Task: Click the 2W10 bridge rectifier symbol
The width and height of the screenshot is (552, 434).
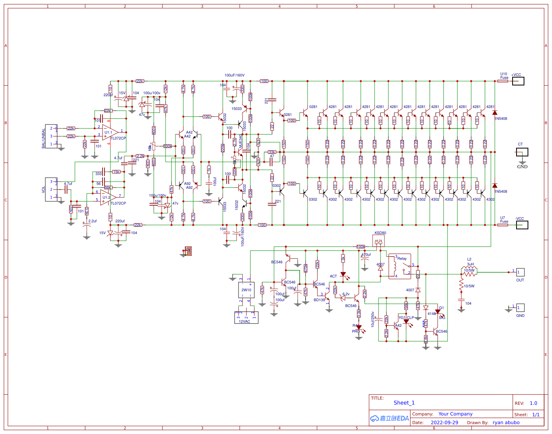Action: 246,289
